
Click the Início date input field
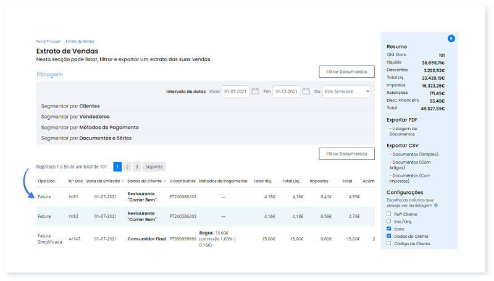point(235,91)
